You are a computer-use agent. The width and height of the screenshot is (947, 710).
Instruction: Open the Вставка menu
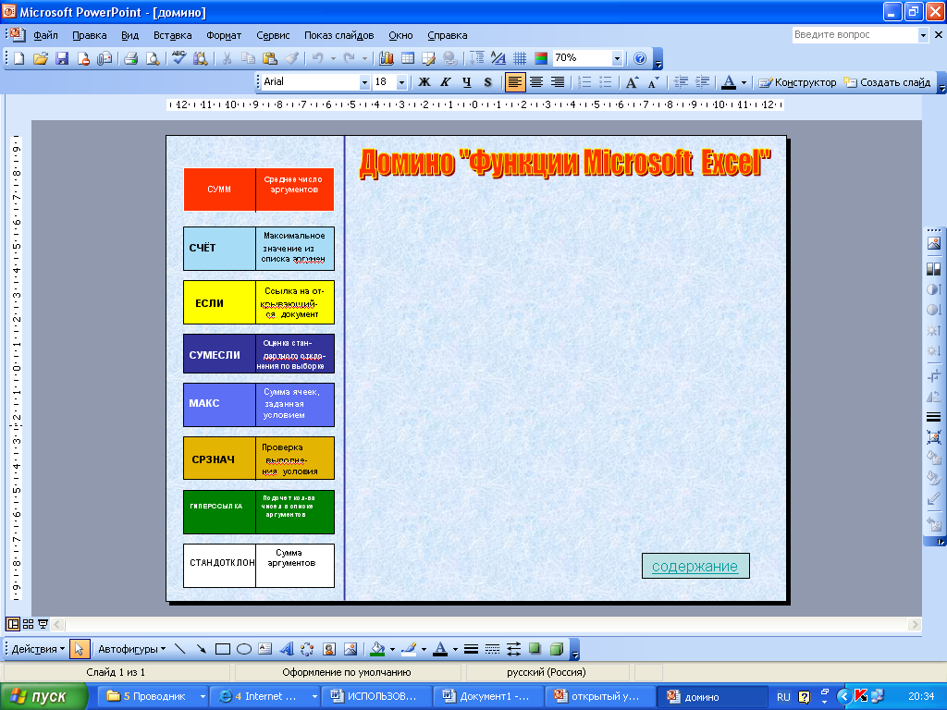[173, 35]
